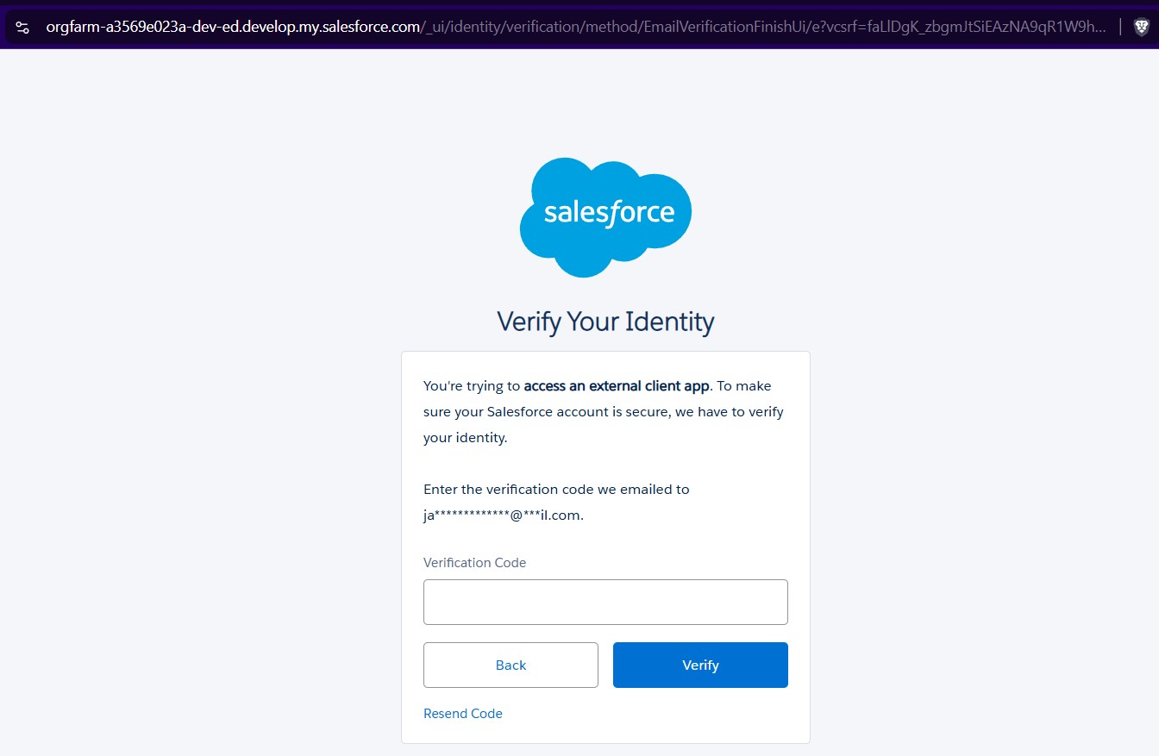Screen dimensions: 1159x756
Task: Click the instruction text about the emailed code
Action: (556, 489)
